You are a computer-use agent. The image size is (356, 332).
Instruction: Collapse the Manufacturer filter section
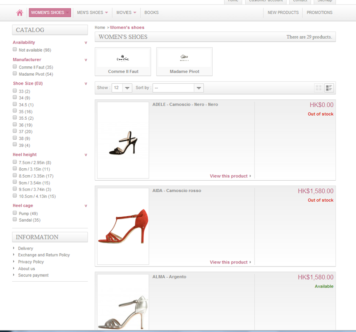tap(86, 60)
